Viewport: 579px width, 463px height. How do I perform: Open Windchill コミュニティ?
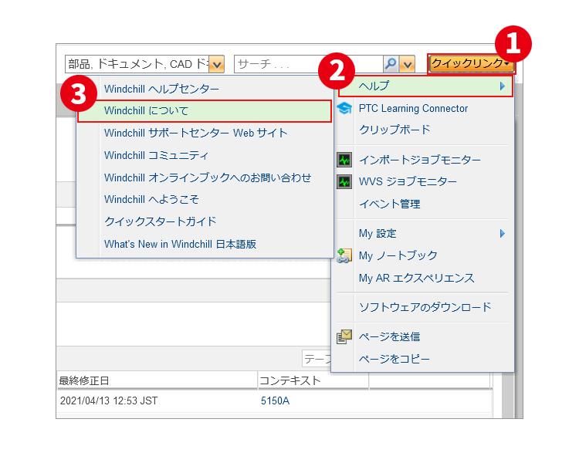tap(156, 155)
